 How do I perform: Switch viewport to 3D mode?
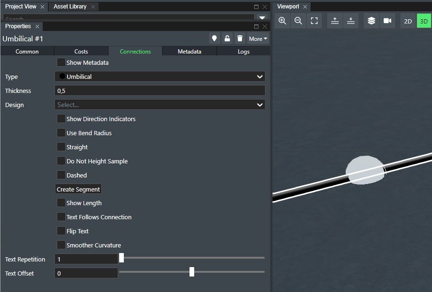(x=424, y=21)
